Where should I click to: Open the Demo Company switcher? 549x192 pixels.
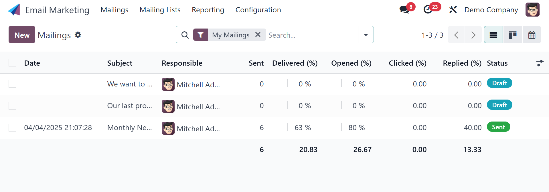pos(491,10)
